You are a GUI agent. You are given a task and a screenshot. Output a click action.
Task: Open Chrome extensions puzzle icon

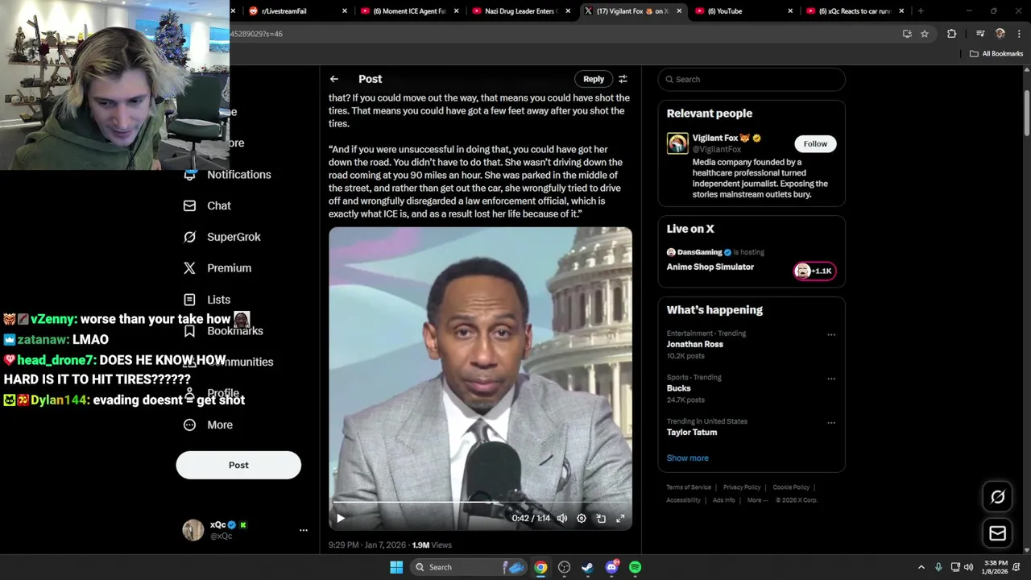(952, 34)
